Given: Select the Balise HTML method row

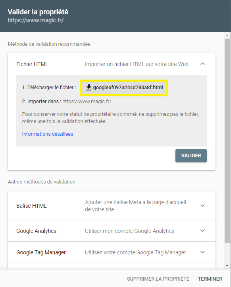Looking at the screenshot, I should (112, 206).
